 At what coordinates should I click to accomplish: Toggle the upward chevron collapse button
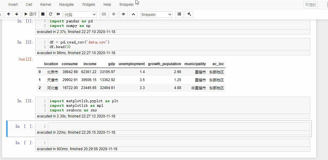[x=133, y=14]
